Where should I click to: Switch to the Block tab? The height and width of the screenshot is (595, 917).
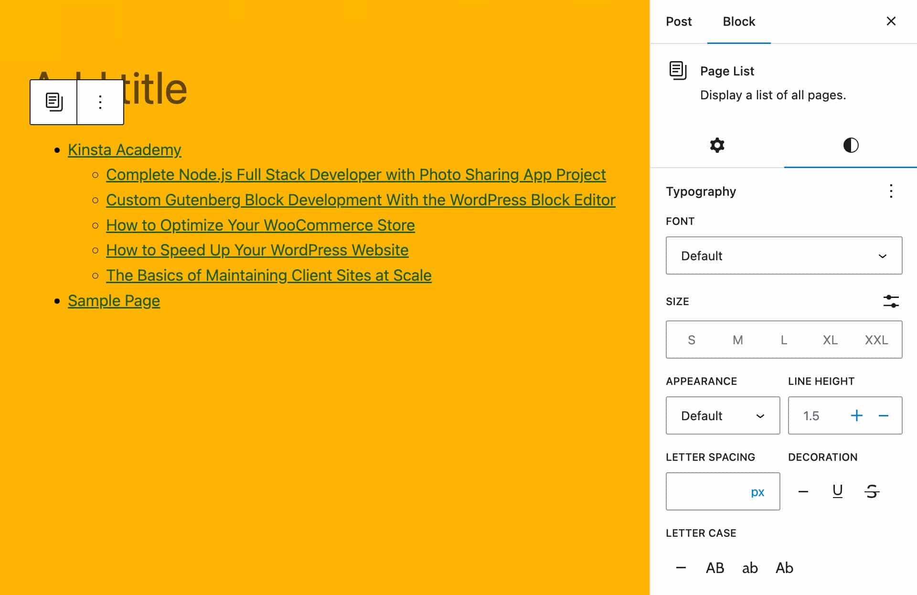tap(738, 21)
